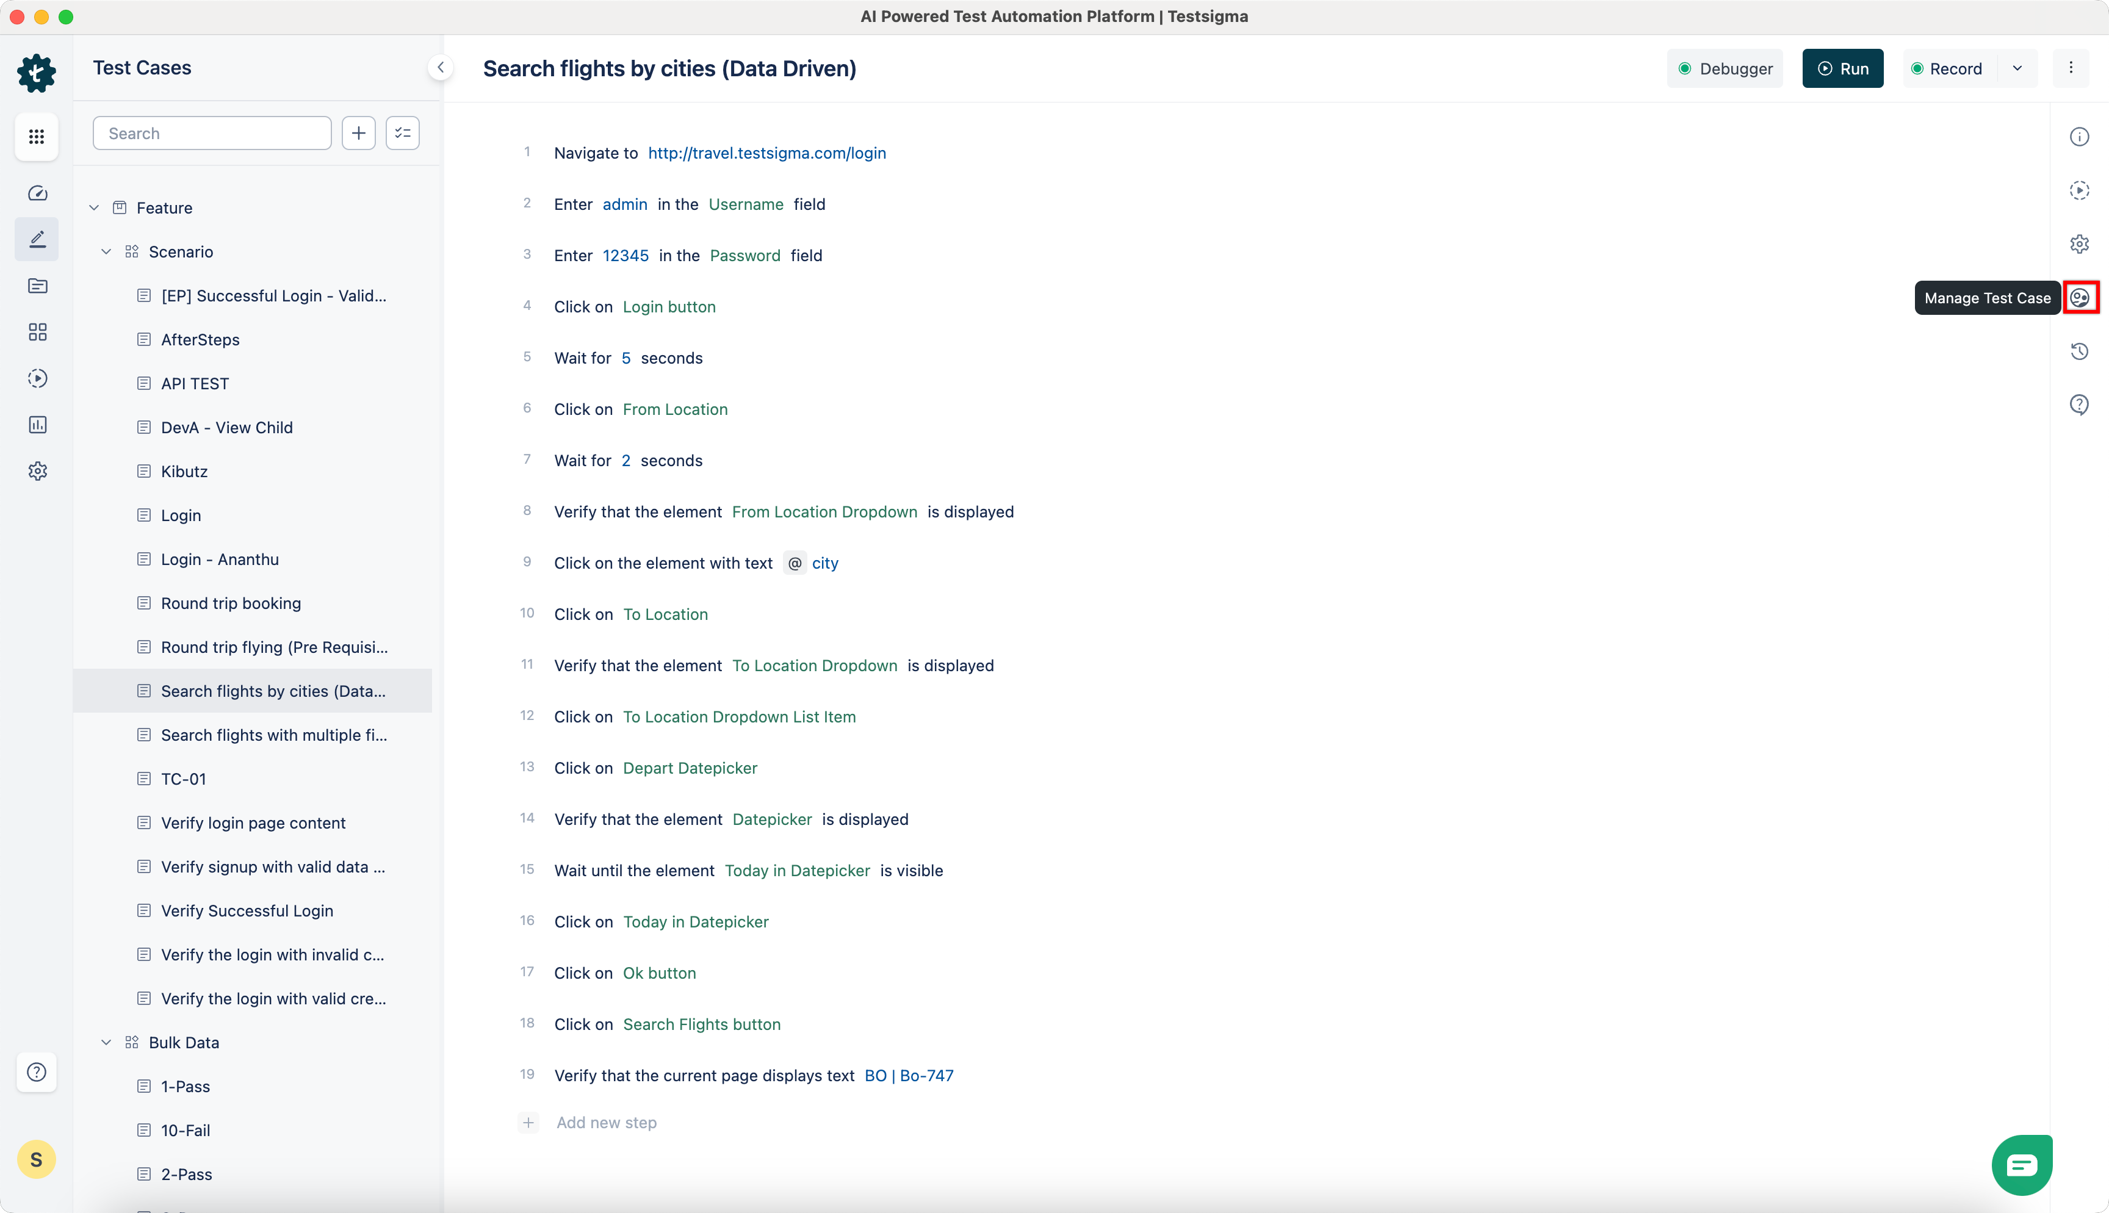Select the Test Cases pencil icon
The width and height of the screenshot is (2109, 1213).
click(37, 239)
